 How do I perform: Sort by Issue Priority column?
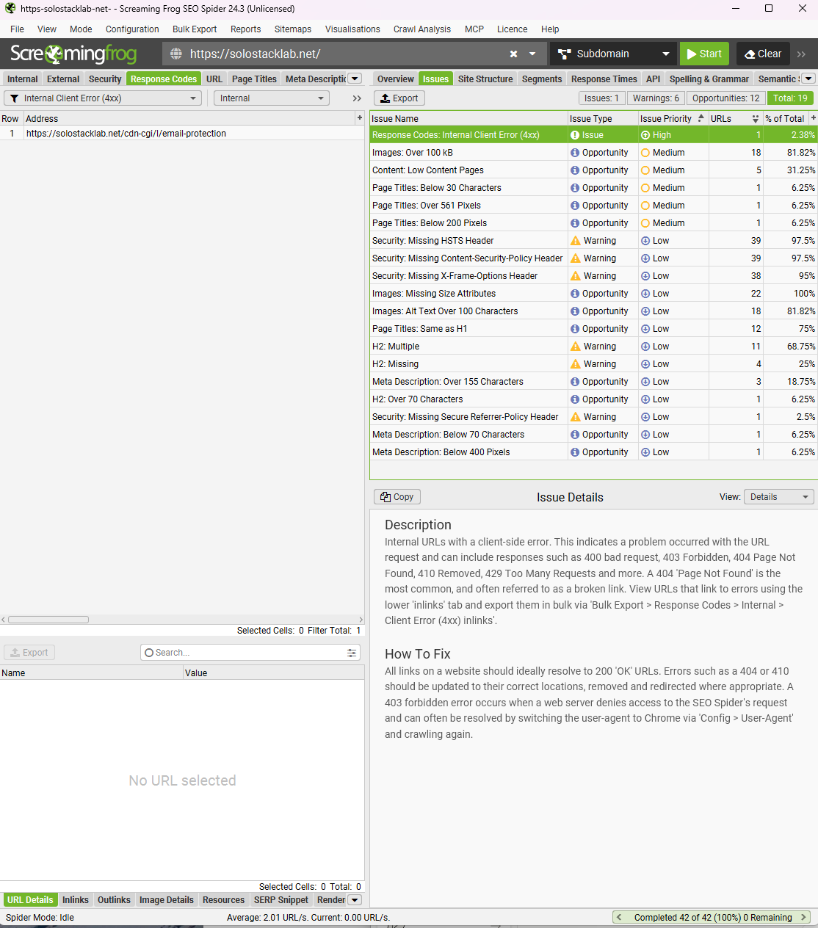(672, 118)
